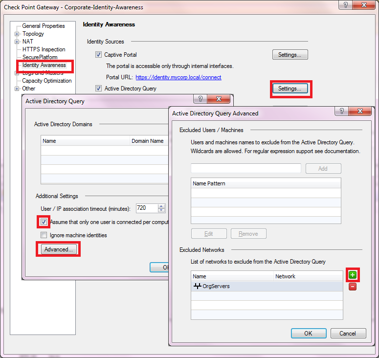Open Captive Portal Settings button
This screenshot has height=358, width=379.
click(x=290, y=55)
